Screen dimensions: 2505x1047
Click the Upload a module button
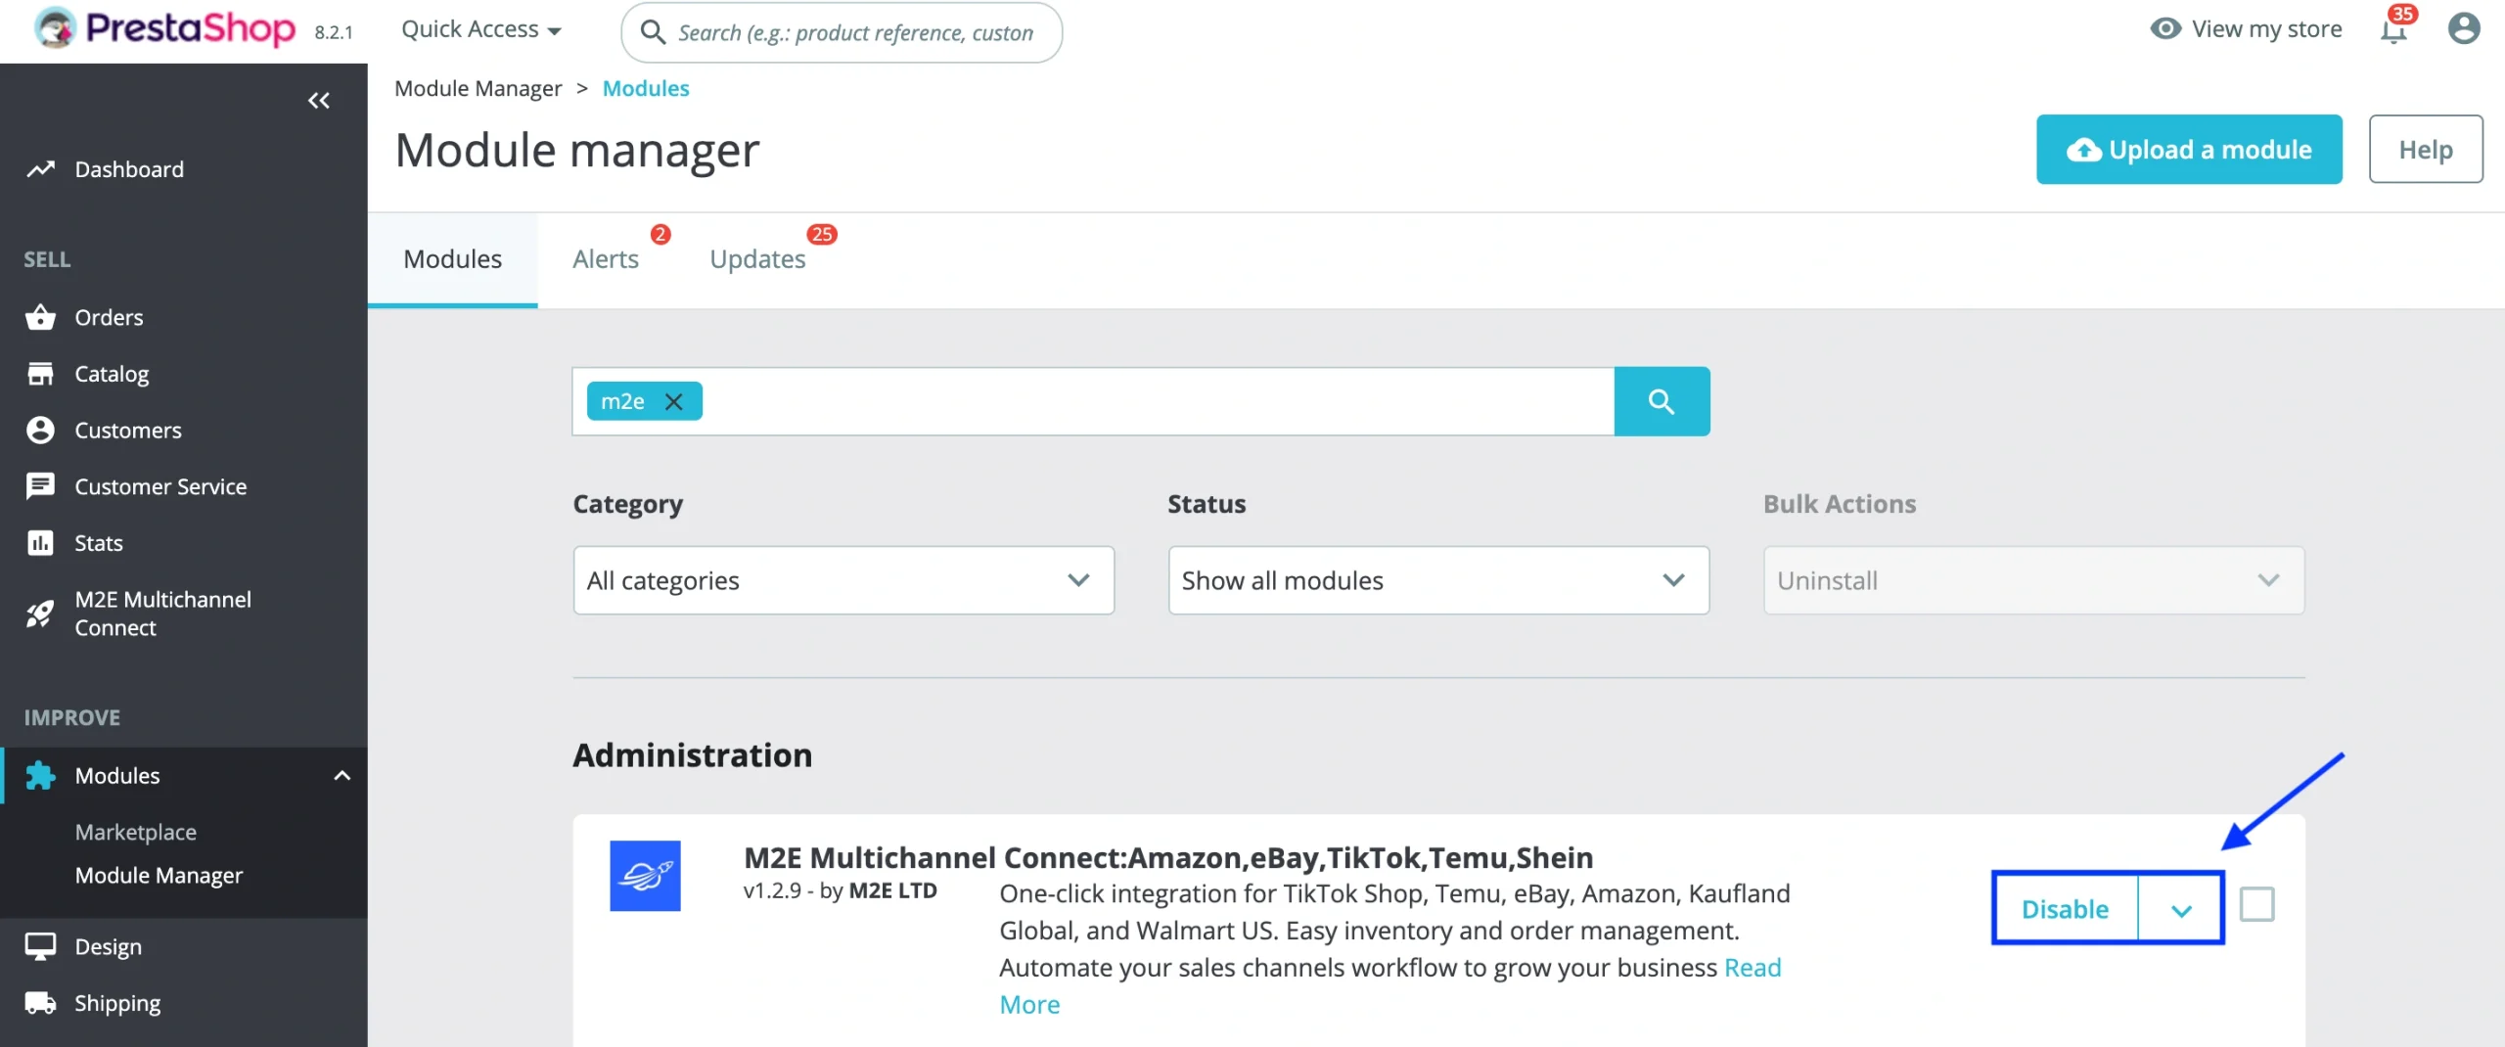point(2189,149)
